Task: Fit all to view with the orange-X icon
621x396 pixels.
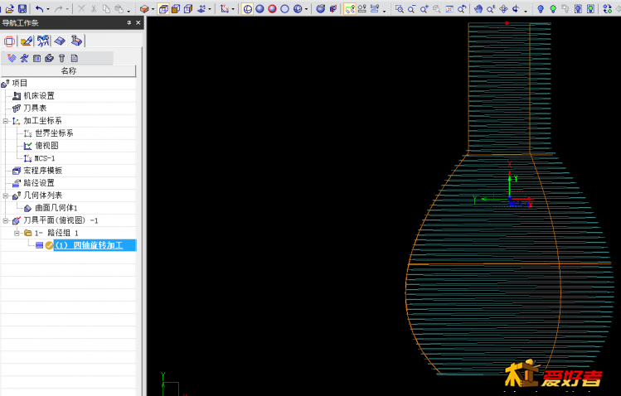Action: (x=449, y=9)
